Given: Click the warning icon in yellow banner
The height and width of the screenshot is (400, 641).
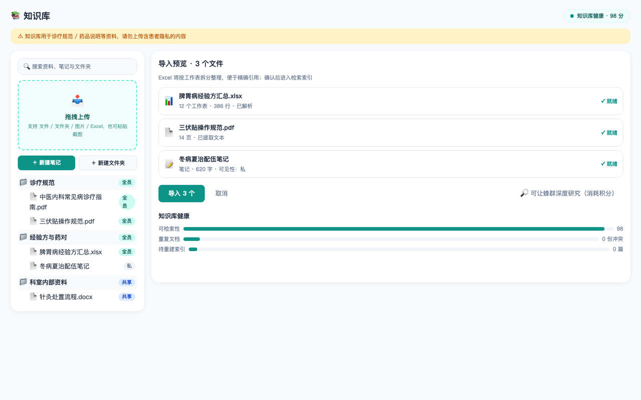Looking at the screenshot, I should click(20, 36).
